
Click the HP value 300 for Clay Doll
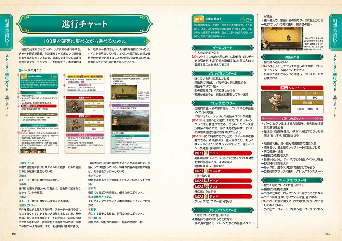pyautogui.click(x=315, y=98)
